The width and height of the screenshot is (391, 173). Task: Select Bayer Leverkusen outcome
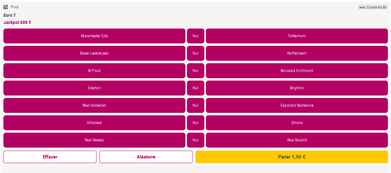(x=94, y=53)
